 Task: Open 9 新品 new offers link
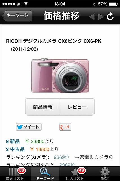click(13, 141)
